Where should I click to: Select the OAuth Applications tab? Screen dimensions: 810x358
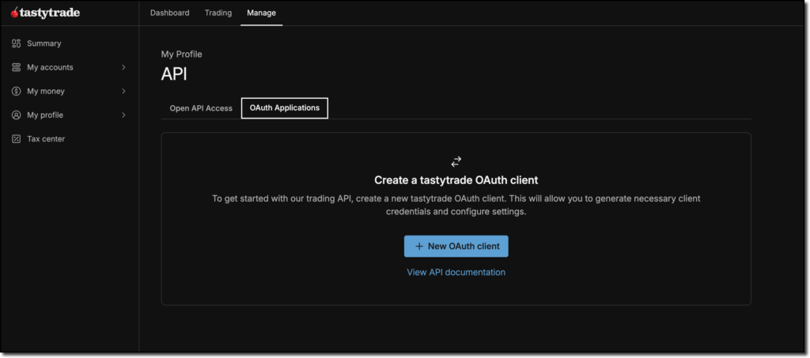[284, 108]
